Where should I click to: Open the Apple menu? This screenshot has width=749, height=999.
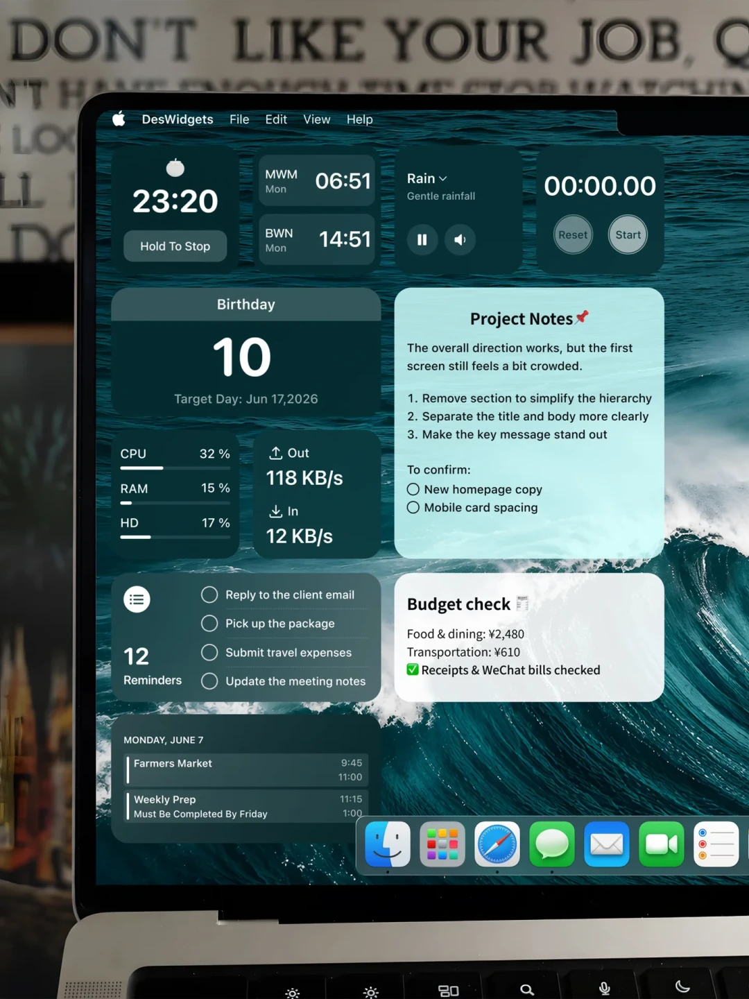119,119
